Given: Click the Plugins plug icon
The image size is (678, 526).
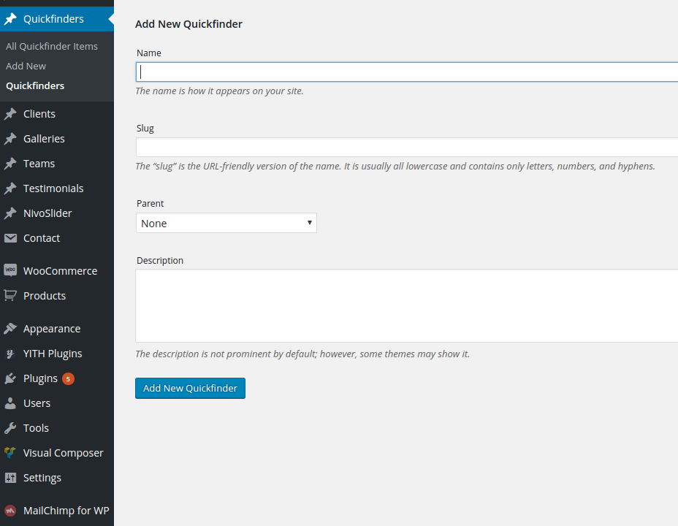Looking at the screenshot, I should click(10, 378).
